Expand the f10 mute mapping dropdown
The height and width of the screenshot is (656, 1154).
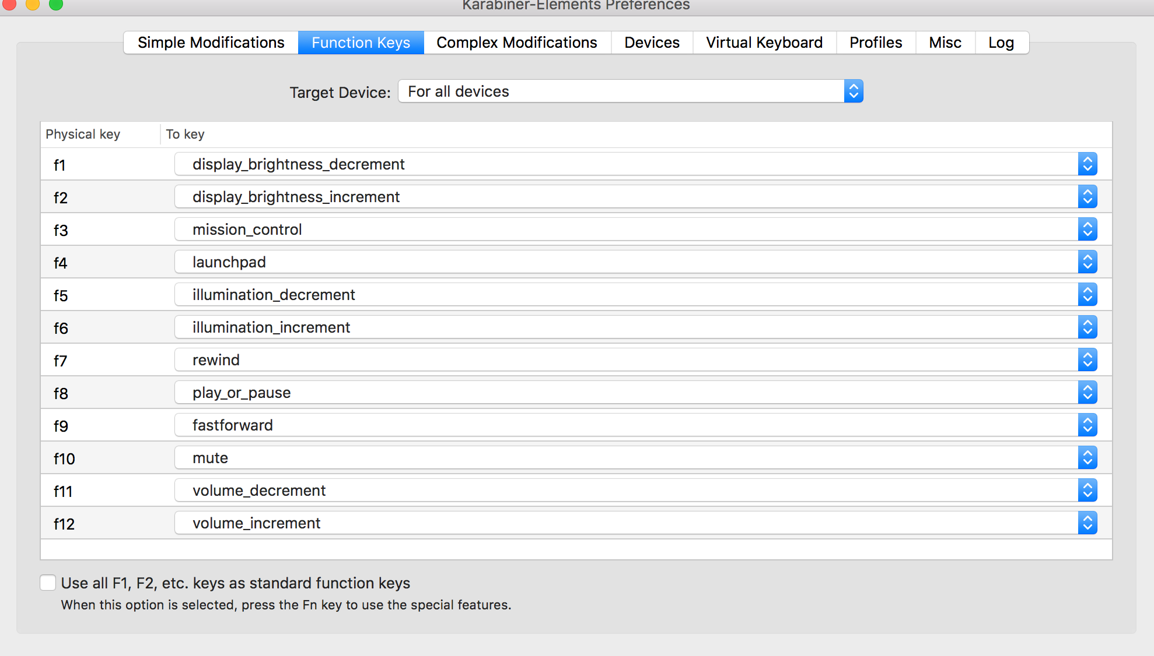click(635, 458)
